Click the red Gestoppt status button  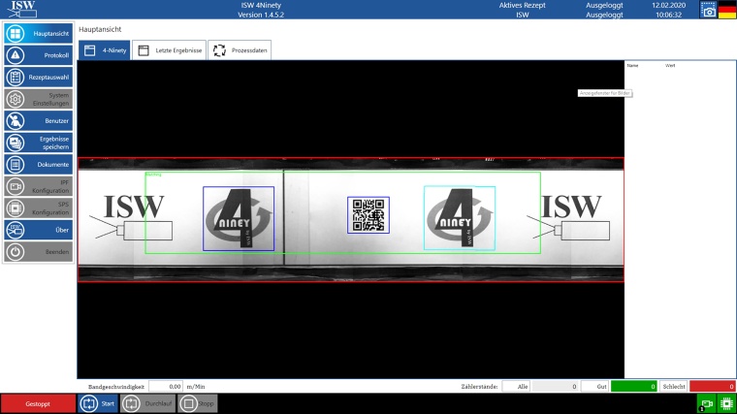click(38, 403)
